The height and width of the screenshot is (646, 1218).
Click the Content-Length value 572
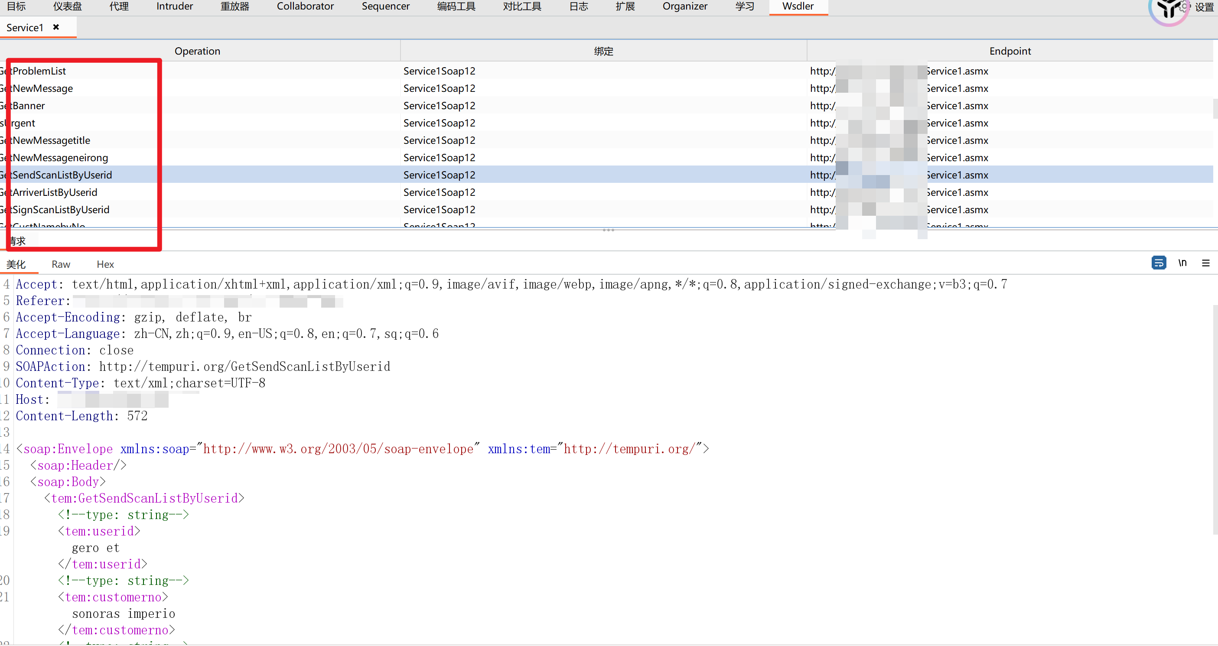click(x=137, y=416)
